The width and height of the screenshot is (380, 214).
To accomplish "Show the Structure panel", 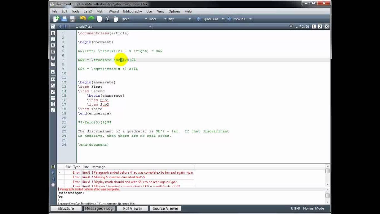I will click(66, 208).
